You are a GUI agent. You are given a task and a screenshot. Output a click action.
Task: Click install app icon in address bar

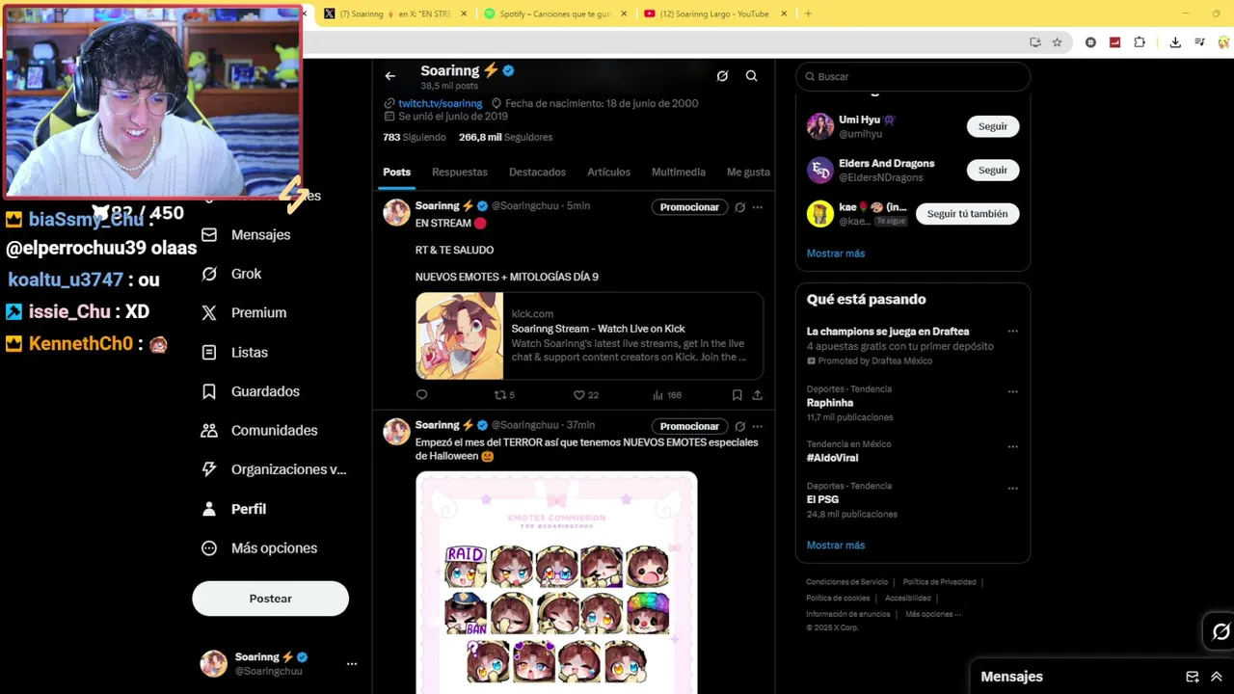pyautogui.click(x=1035, y=42)
